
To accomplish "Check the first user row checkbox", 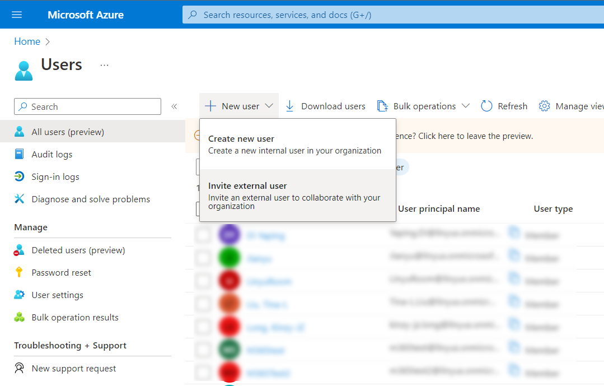I will 203,235.
